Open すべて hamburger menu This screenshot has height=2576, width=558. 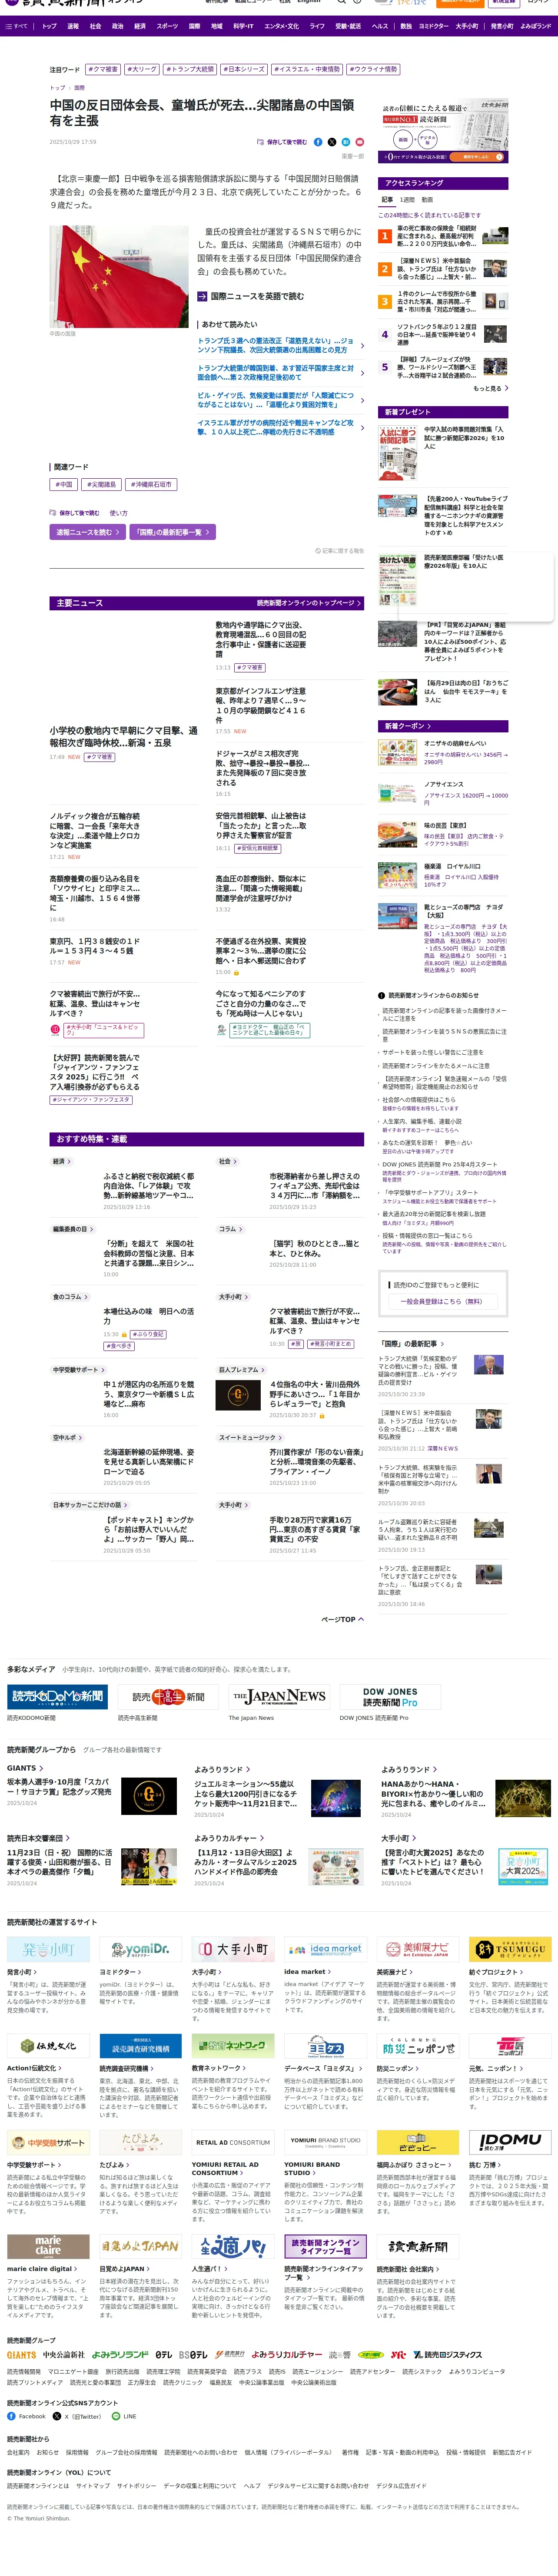point(16,26)
